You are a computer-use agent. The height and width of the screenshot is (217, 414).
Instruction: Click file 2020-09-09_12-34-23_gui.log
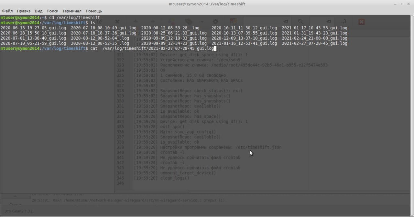[174, 43]
